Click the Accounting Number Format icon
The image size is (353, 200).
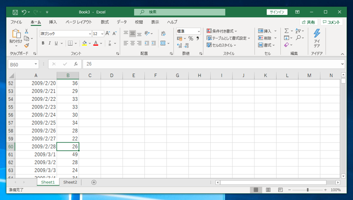click(x=180, y=38)
